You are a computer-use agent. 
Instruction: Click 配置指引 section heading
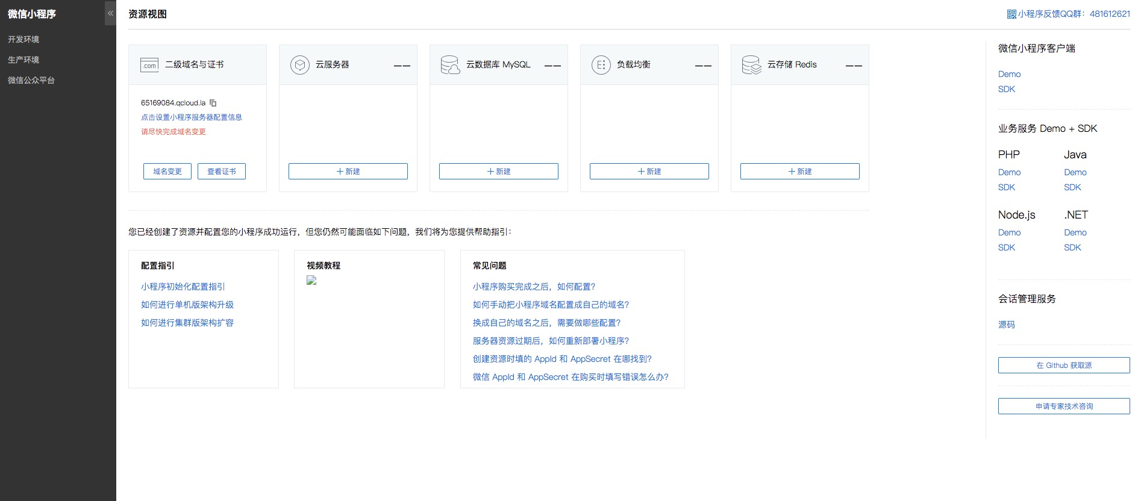tap(158, 266)
